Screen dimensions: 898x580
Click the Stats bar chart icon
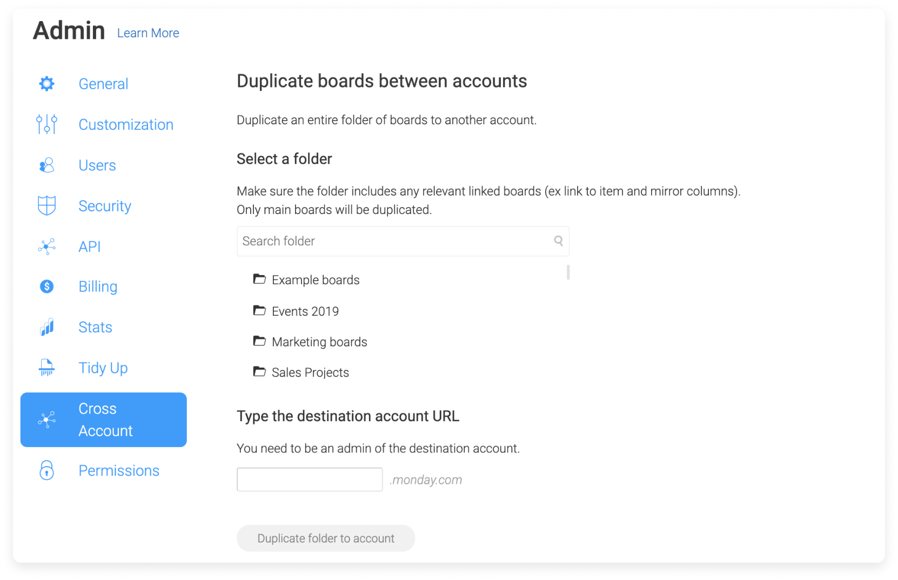point(47,327)
